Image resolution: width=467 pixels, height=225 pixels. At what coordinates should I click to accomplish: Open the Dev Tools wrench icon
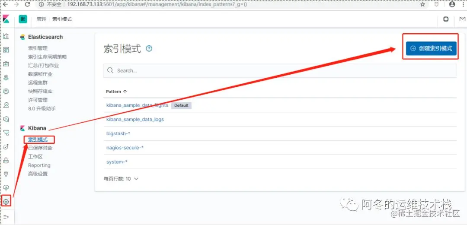6,174
